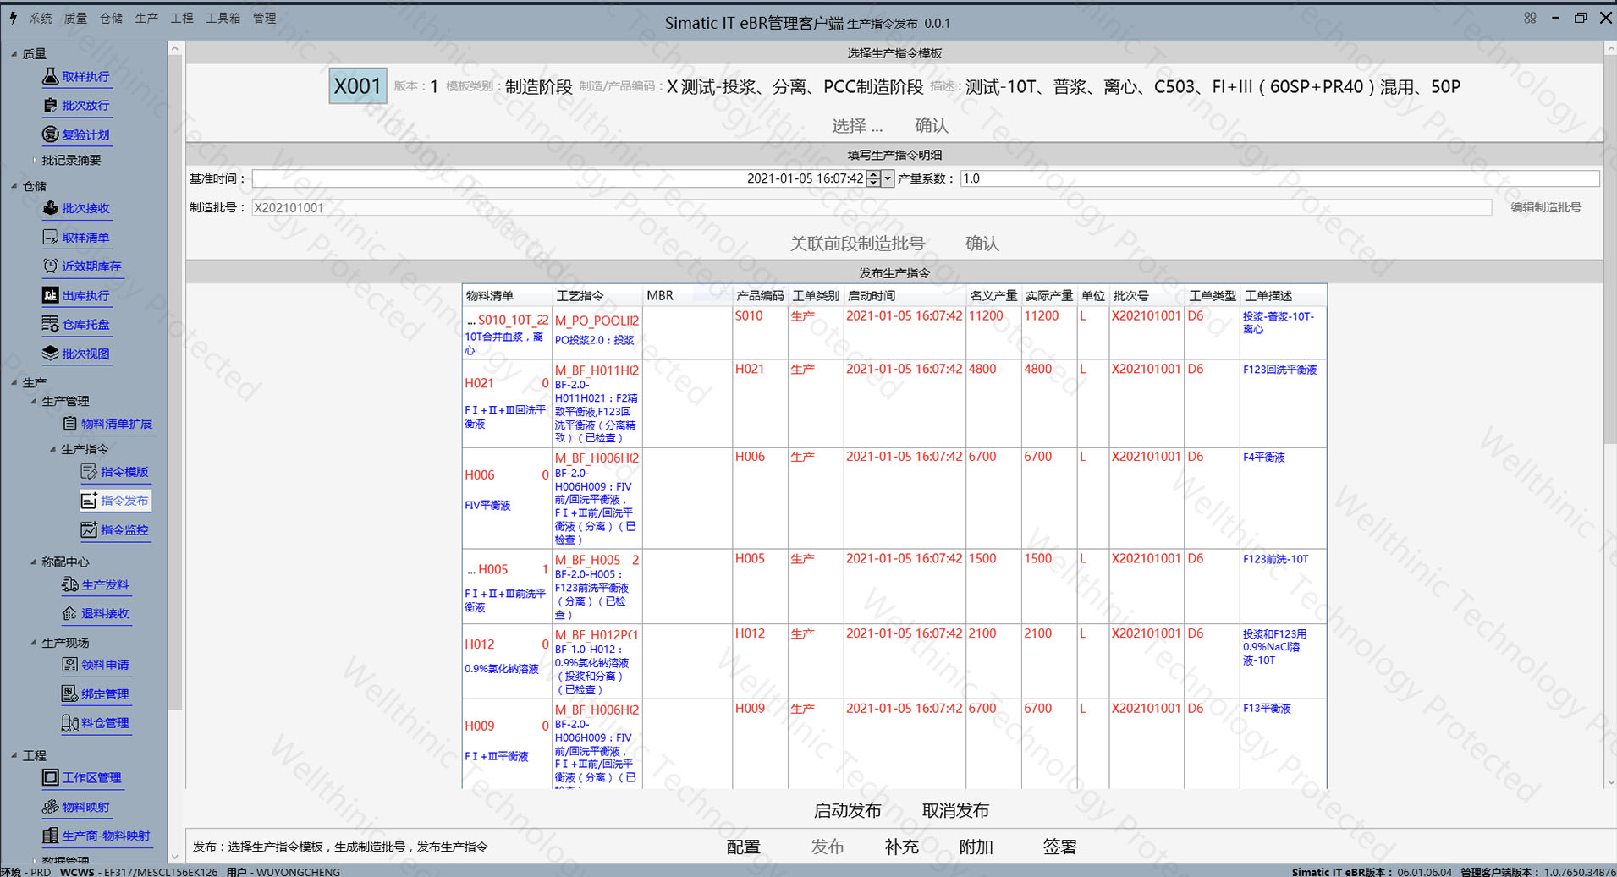The image size is (1617, 877).
Task: Open 退料接收 return receiving icon
Action: click(x=70, y=613)
